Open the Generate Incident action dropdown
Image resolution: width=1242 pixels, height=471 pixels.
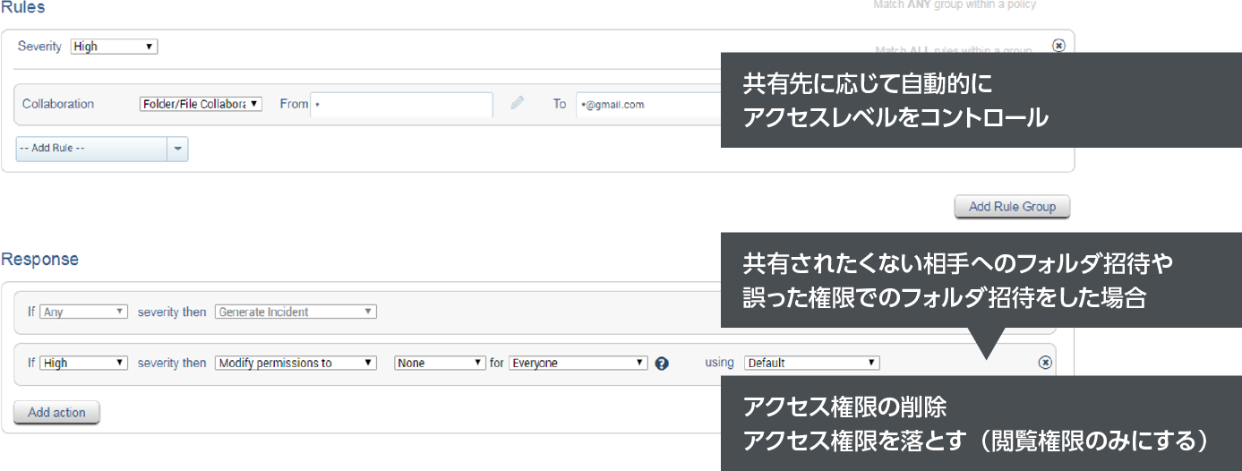coord(296,312)
